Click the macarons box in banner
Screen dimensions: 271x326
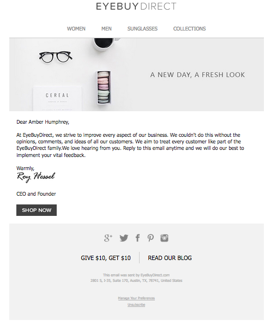coord(104,87)
